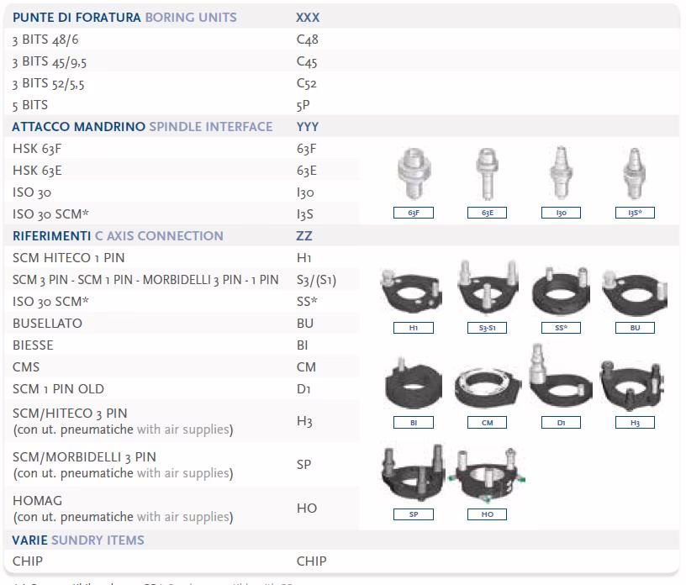Click the ATTACCO MANDRINO section header

142,127
